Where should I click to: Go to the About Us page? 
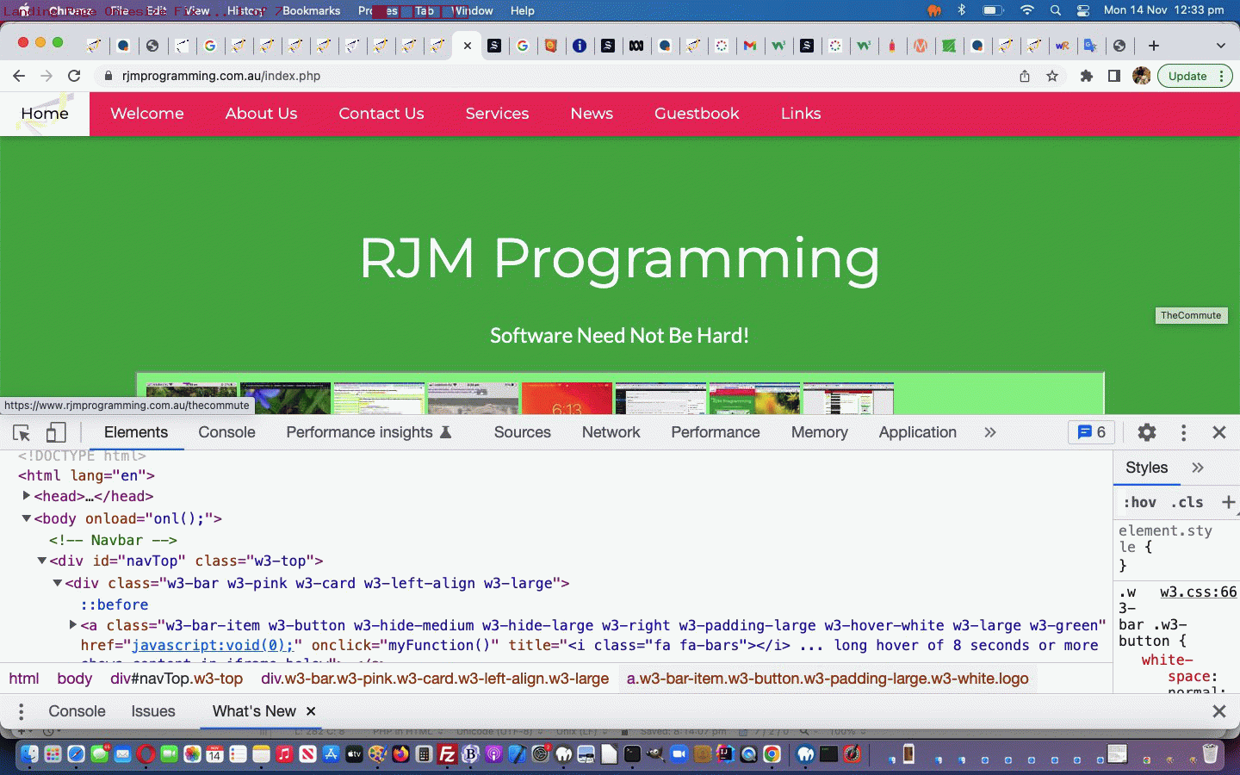tap(261, 114)
